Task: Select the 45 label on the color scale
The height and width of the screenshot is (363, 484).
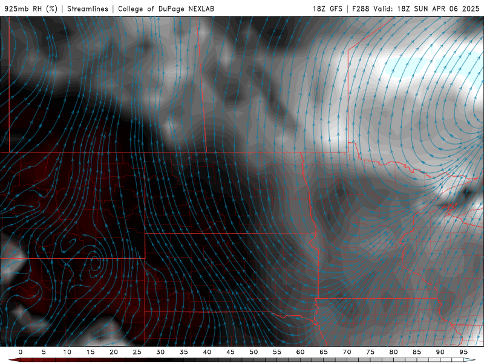Action: click(231, 352)
